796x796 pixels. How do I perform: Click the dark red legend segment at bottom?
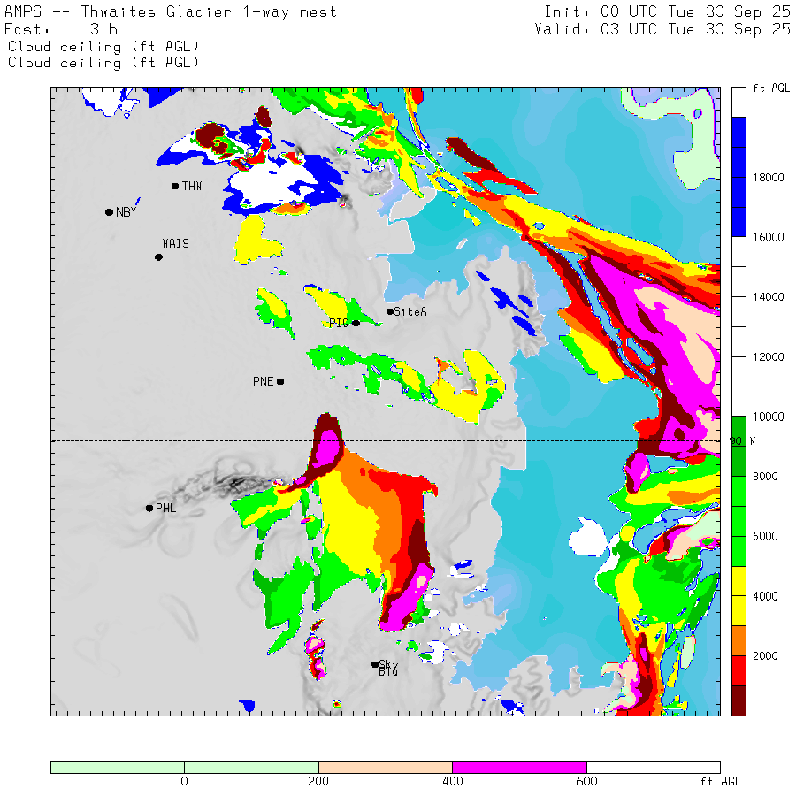pyautogui.click(x=739, y=701)
